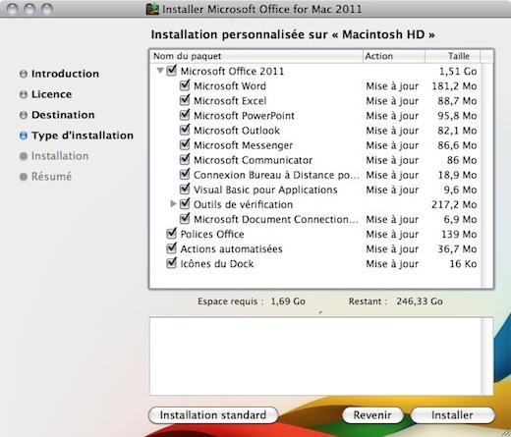Sort by Nom du paquet column header

[x=256, y=56]
